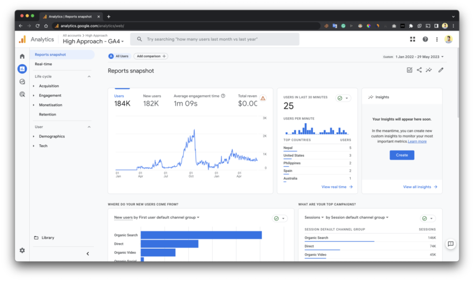Click the Analytics search field
Viewport: 474px width, 281px height.
point(215,39)
